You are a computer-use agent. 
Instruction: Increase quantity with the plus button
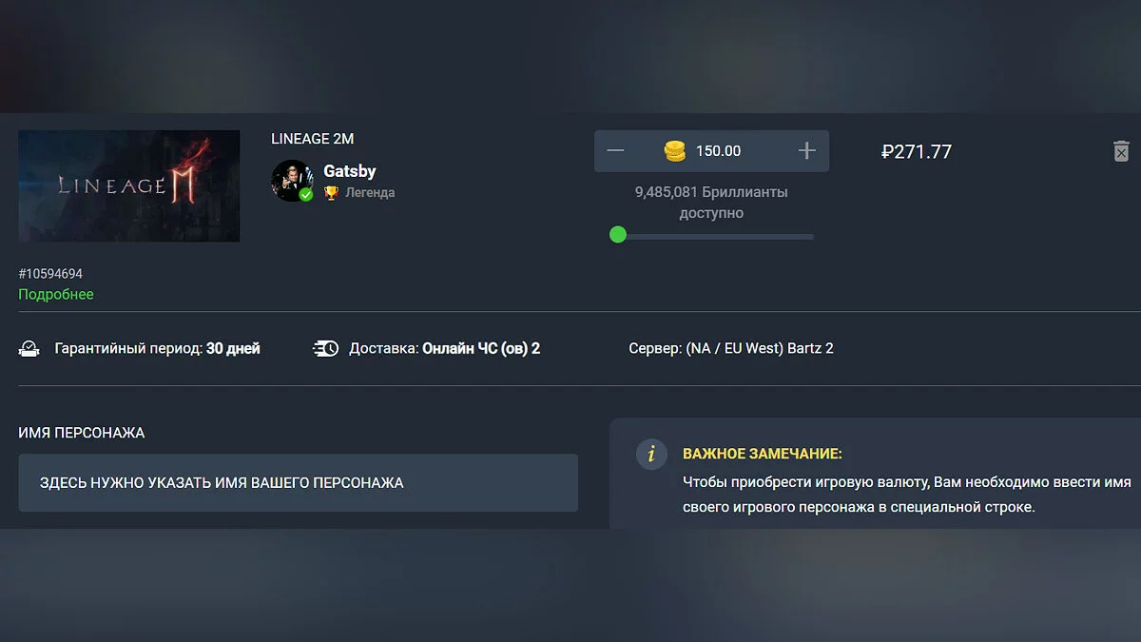pyautogui.click(x=807, y=151)
